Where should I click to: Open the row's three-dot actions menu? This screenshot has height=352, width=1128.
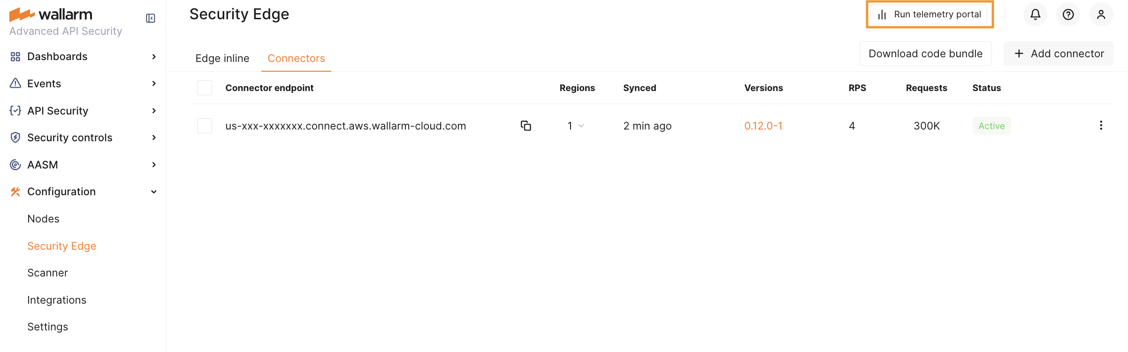point(1101,125)
